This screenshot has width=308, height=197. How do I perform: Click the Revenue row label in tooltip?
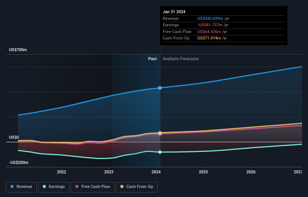171,18
